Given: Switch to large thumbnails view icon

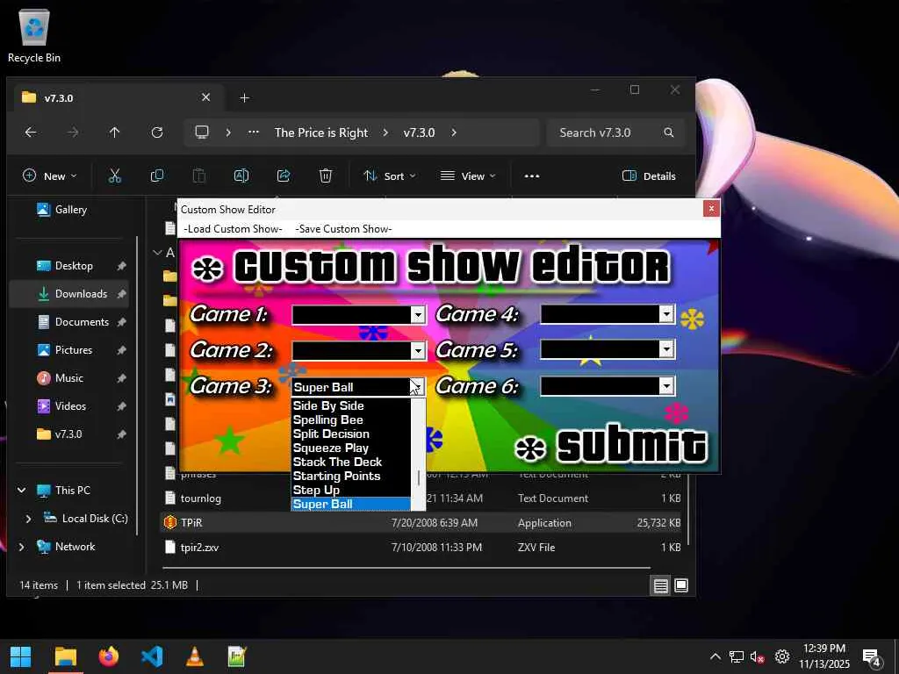Looking at the screenshot, I should click(681, 585).
